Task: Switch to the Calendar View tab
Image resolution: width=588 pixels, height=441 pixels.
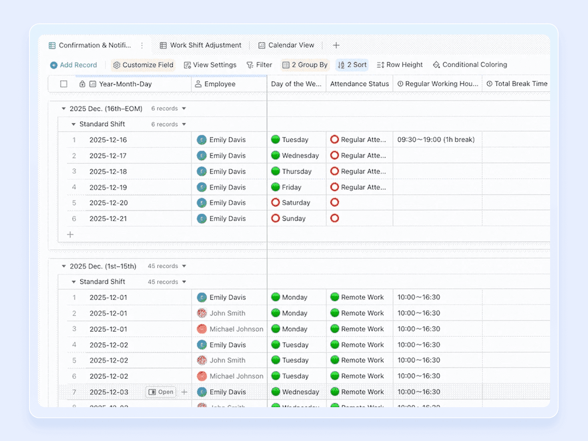Action: point(286,45)
